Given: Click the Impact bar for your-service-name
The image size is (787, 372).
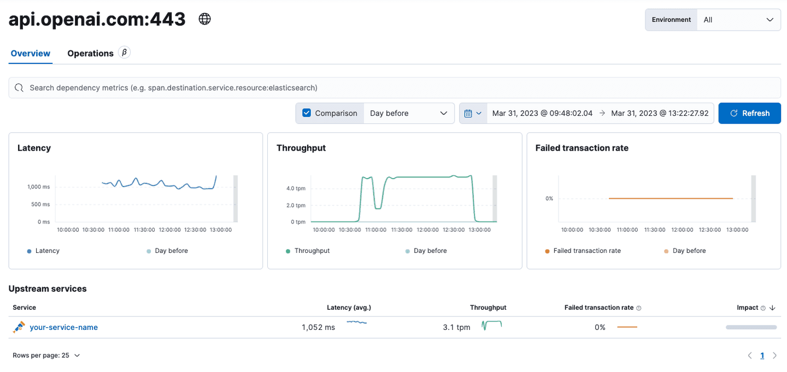Looking at the screenshot, I should 753,327.
